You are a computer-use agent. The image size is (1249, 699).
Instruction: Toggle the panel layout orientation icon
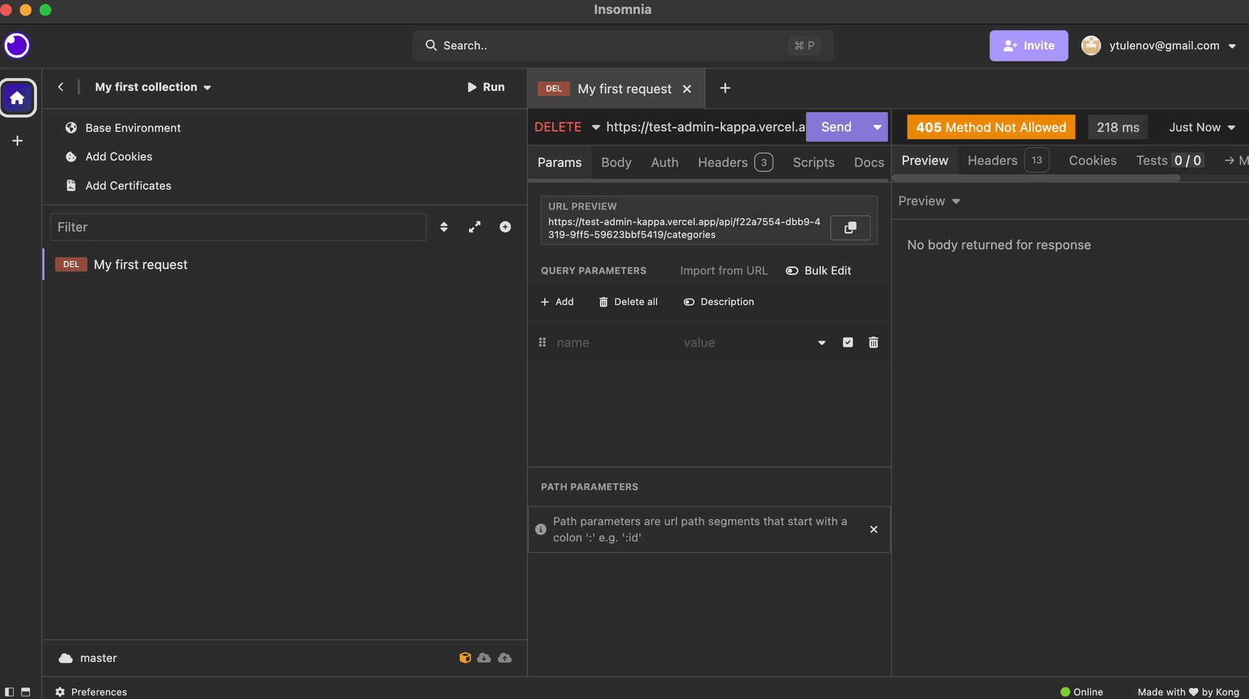[x=25, y=692]
